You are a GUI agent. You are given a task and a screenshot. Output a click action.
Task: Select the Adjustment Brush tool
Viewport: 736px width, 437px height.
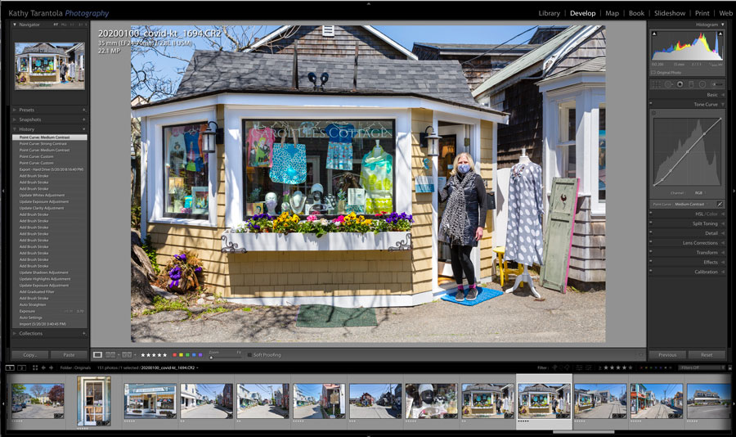[716, 83]
